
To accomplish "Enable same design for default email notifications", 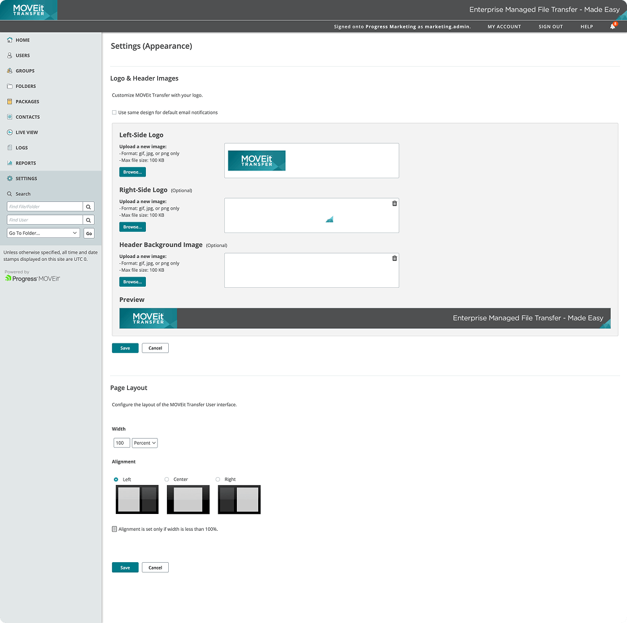I will [x=115, y=113].
